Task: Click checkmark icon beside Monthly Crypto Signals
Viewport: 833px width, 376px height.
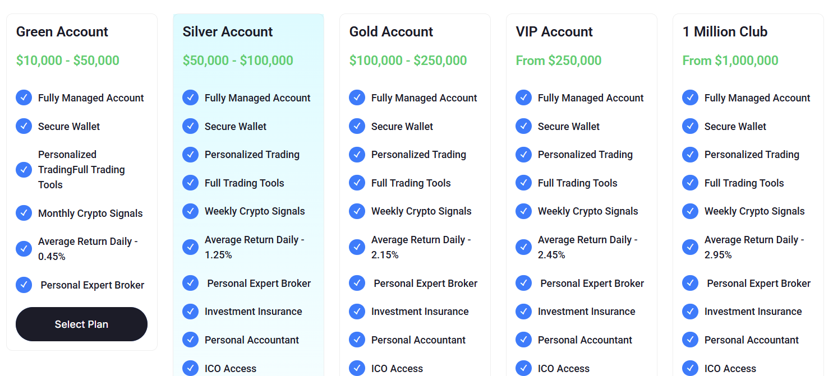Action: 24,213
